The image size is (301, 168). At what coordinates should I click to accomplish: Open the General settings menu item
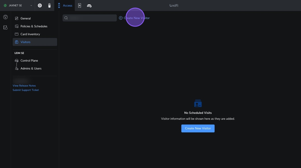26,19
